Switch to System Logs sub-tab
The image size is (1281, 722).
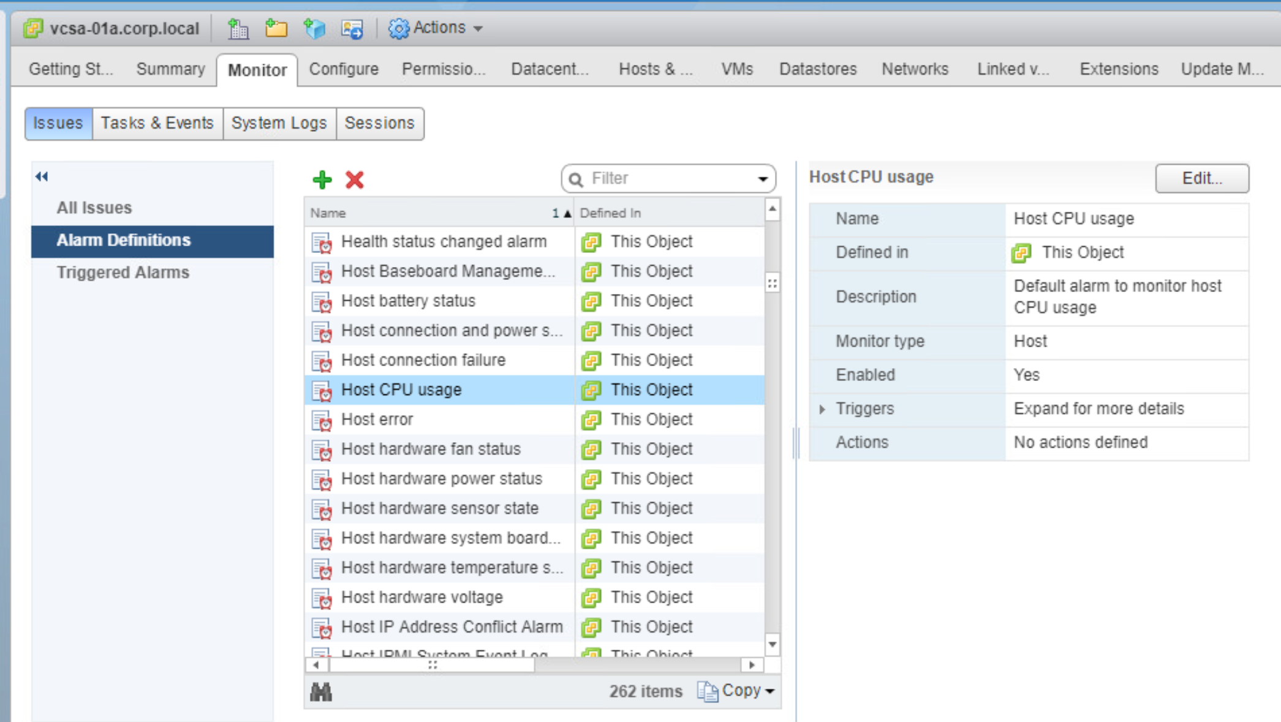(279, 123)
